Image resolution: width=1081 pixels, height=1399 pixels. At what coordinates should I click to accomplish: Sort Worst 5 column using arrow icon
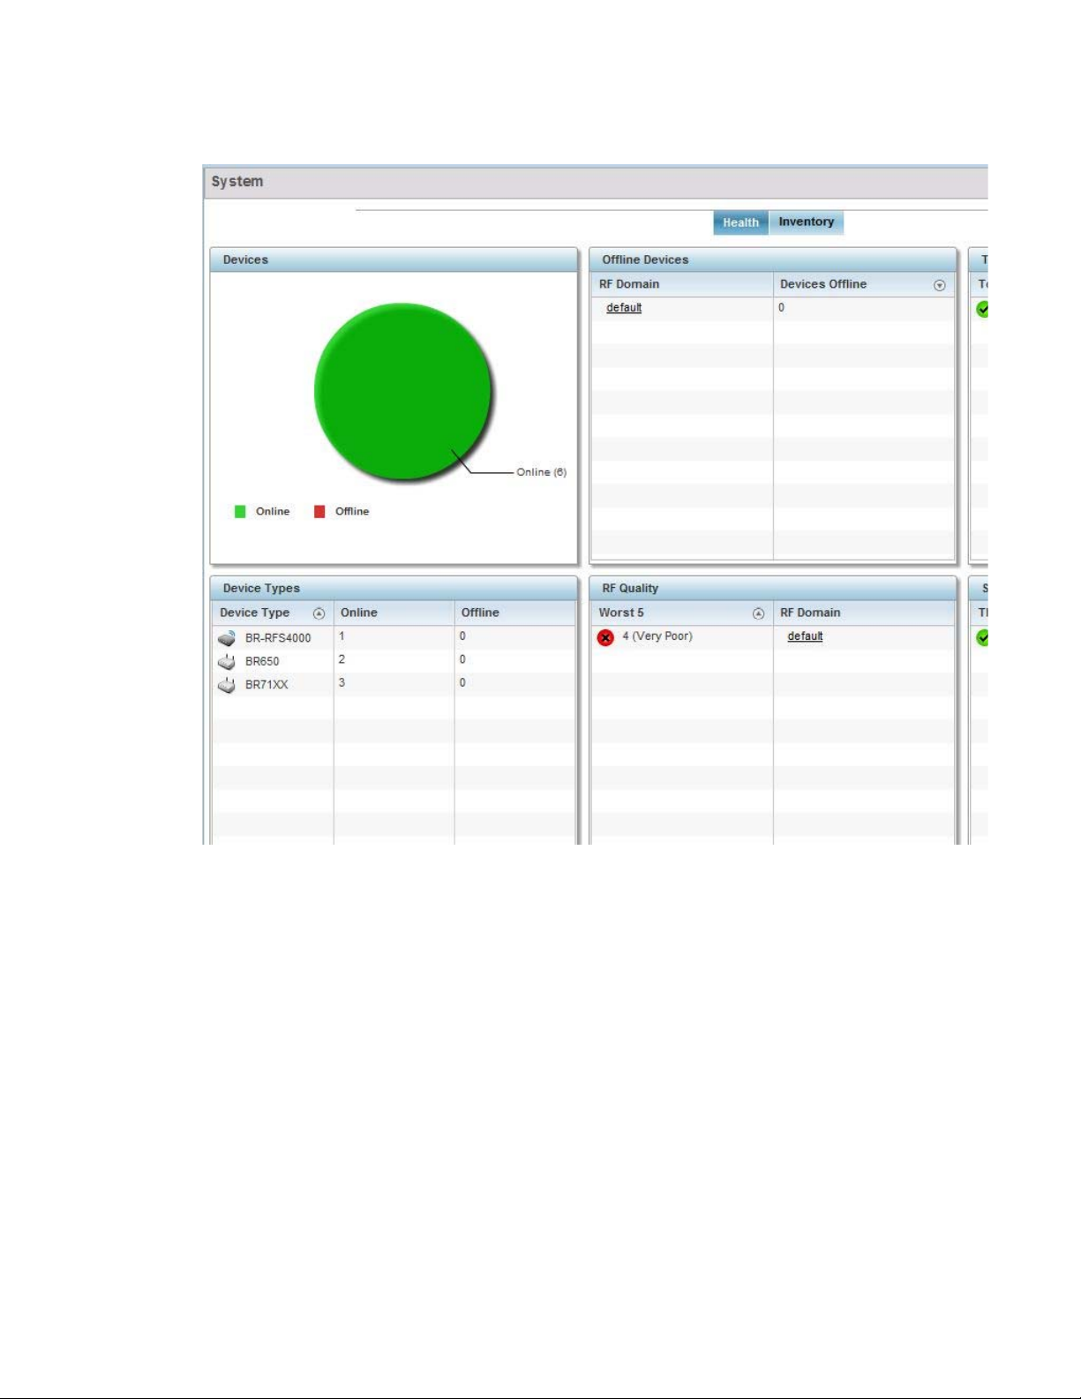point(758,613)
